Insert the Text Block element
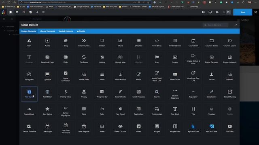The height and width of the screenshot is (145, 259). (x=175, y=111)
